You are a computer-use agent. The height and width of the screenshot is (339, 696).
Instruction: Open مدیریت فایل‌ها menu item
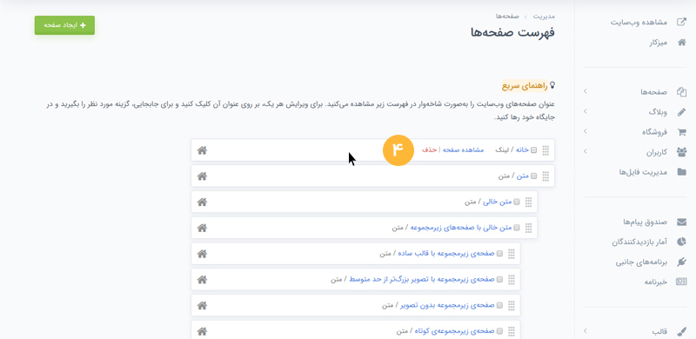643,172
